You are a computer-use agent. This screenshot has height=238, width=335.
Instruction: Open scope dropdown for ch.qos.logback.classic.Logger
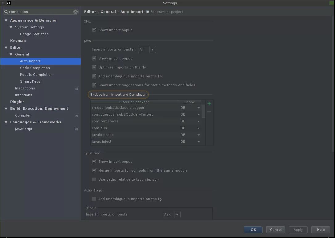(198, 108)
